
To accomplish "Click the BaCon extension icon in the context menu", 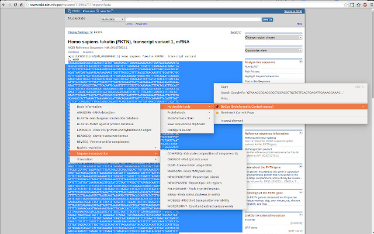I will [217, 106].
